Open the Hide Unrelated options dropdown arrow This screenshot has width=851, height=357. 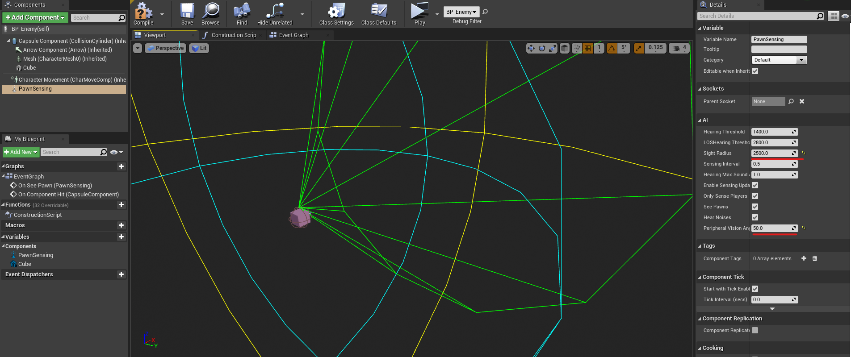[x=302, y=14]
